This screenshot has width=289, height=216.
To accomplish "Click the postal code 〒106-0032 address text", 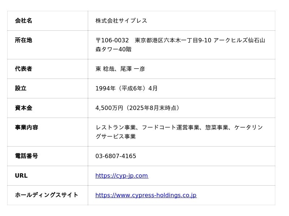I will click(180, 40).
